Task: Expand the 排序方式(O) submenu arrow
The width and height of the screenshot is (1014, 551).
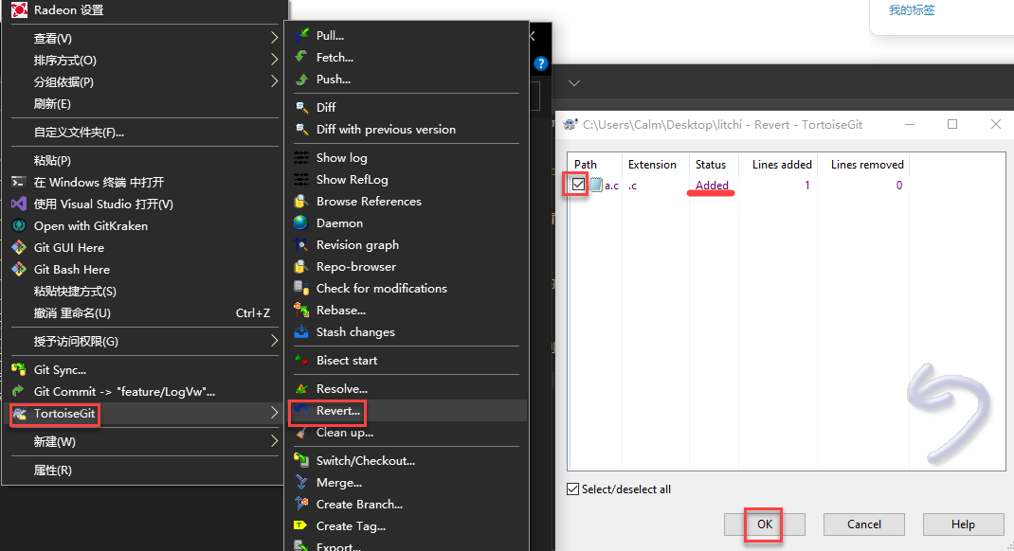Action: tap(274, 60)
